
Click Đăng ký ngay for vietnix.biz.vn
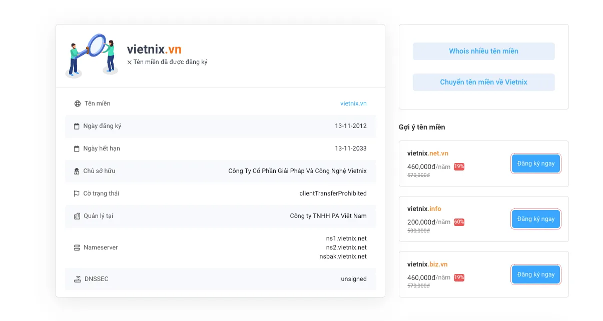click(535, 274)
